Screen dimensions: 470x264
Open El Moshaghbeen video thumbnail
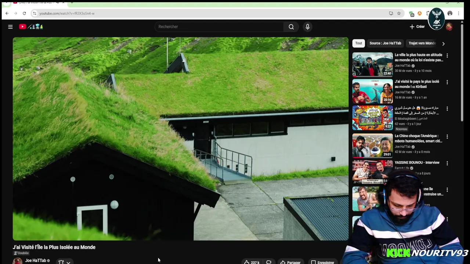point(372,118)
